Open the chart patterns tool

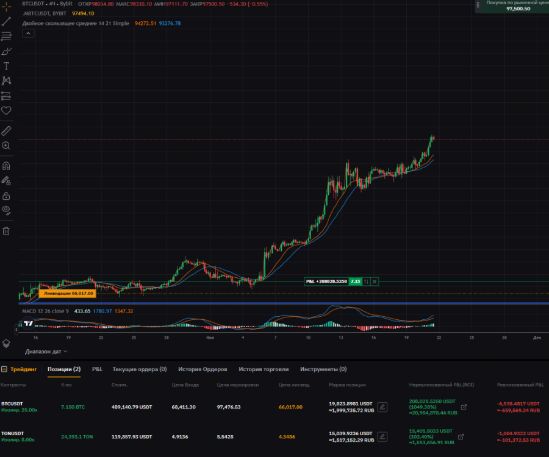point(7,80)
